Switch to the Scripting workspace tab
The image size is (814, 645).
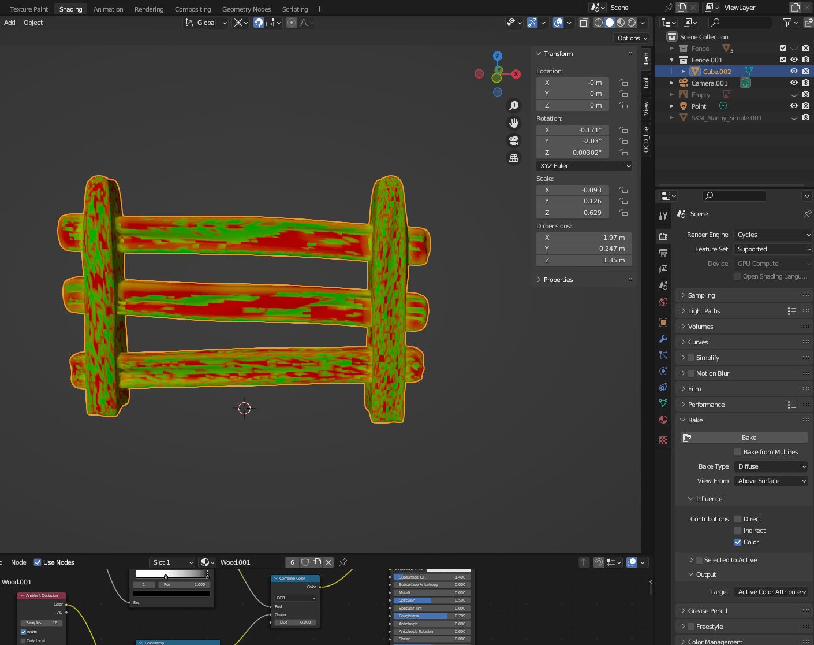(294, 9)
